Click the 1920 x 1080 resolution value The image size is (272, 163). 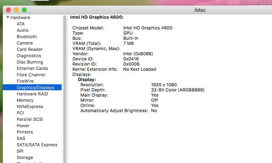coord(164,85)
